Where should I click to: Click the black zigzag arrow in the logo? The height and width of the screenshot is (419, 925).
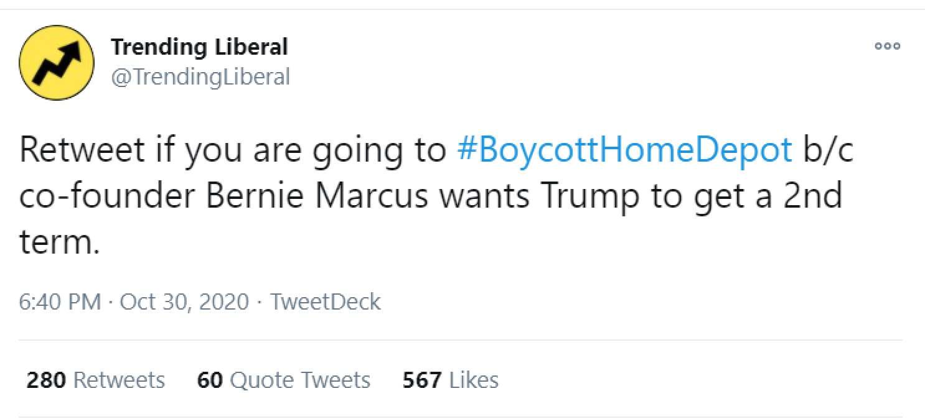[58, 63]
